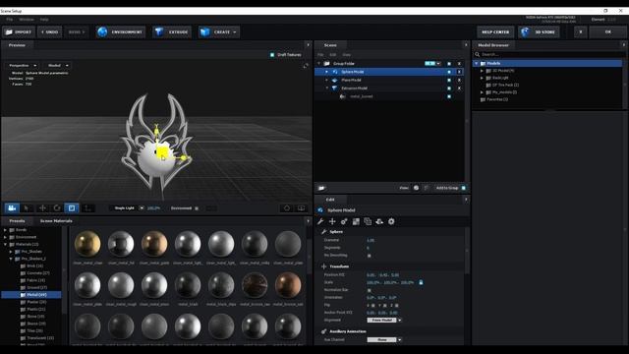This screenshot has width=629, height=354.
Task: Click the screen display icon in preview toolbar
Action: coord(301,207)
